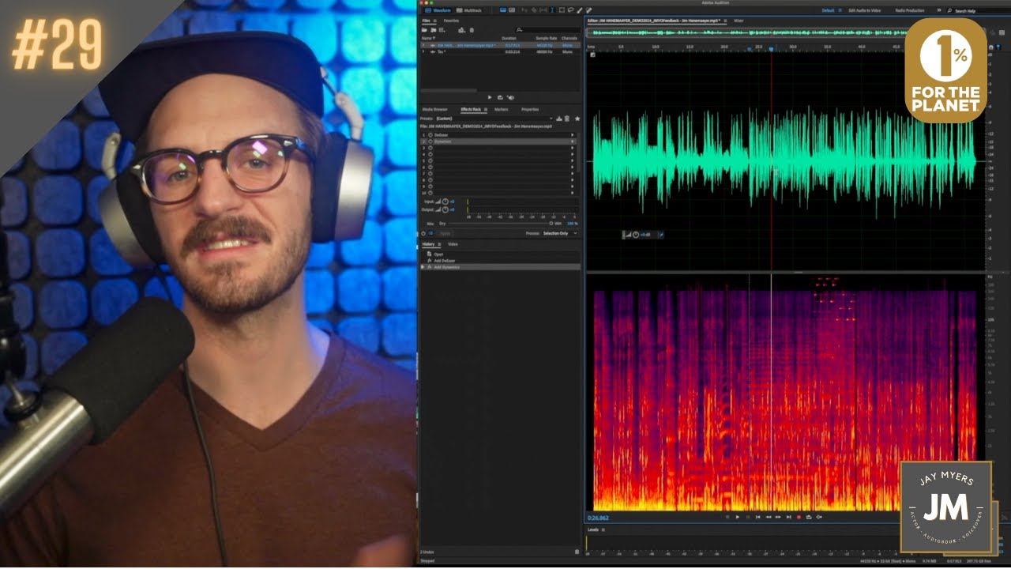
Task: Move playhead to the previous marker
Action: [757, 517]
